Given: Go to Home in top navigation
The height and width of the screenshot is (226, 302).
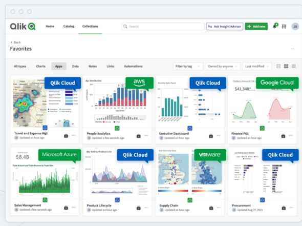Looking at the screenshot, I should coord(50,27).
